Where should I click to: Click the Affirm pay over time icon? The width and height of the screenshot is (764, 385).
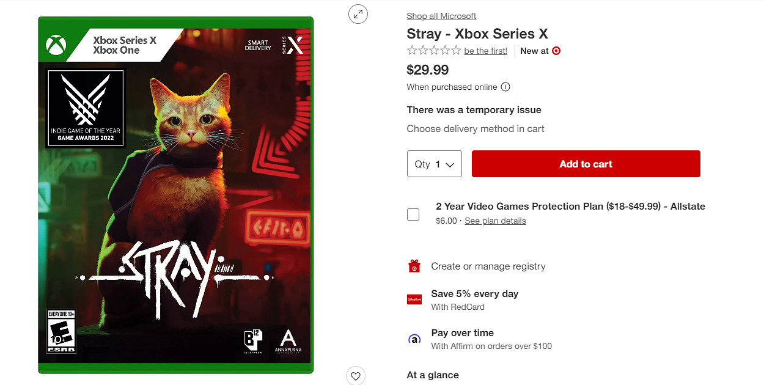point(414,338)
